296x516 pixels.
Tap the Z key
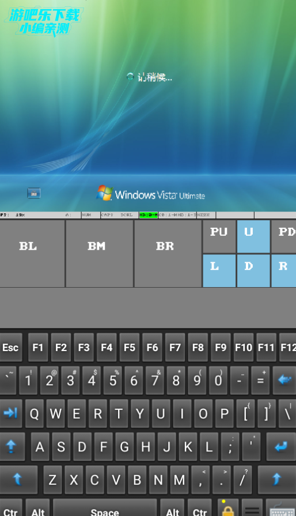52,480
